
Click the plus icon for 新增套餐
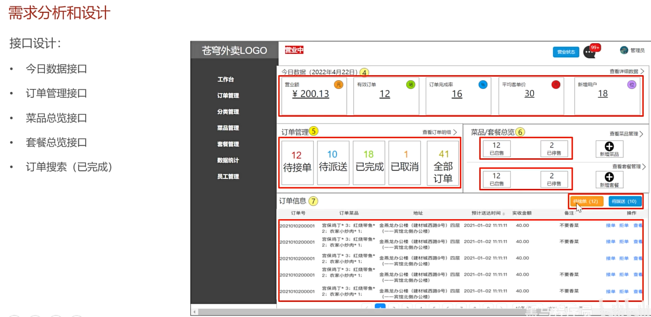(x=609, y=177)
